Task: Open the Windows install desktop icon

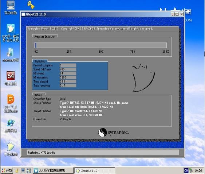Action: (11, 54)
